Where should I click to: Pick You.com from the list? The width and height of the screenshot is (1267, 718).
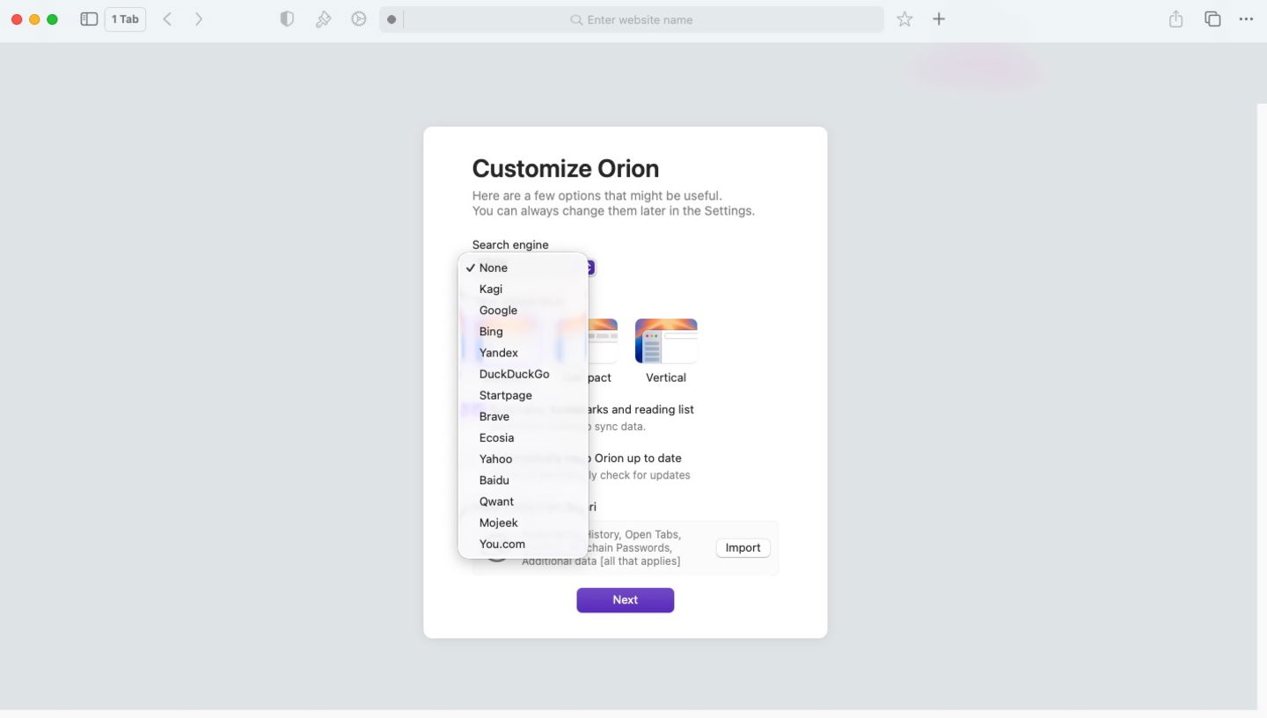tap(523, 544)
